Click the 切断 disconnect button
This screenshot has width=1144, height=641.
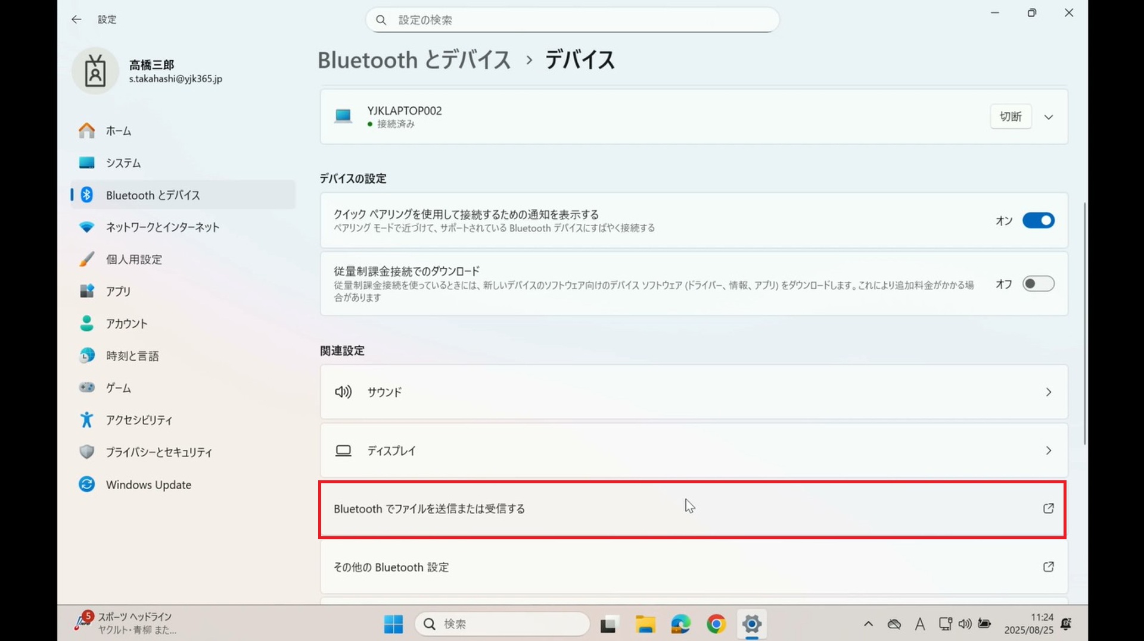point(1011,117)
